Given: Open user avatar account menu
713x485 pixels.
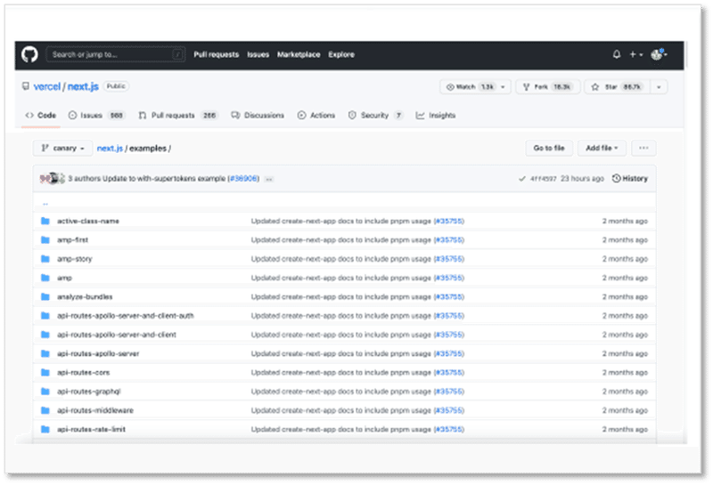Looking at the screenshot, I should (x=659, y=54).
